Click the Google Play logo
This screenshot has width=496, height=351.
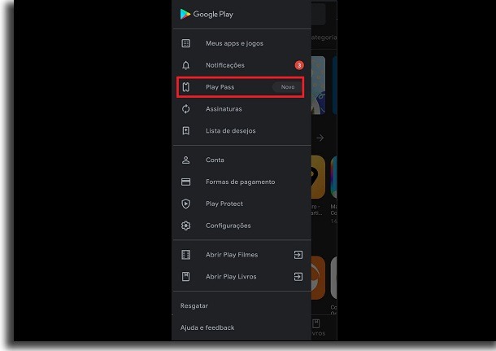tap(207, 15)
